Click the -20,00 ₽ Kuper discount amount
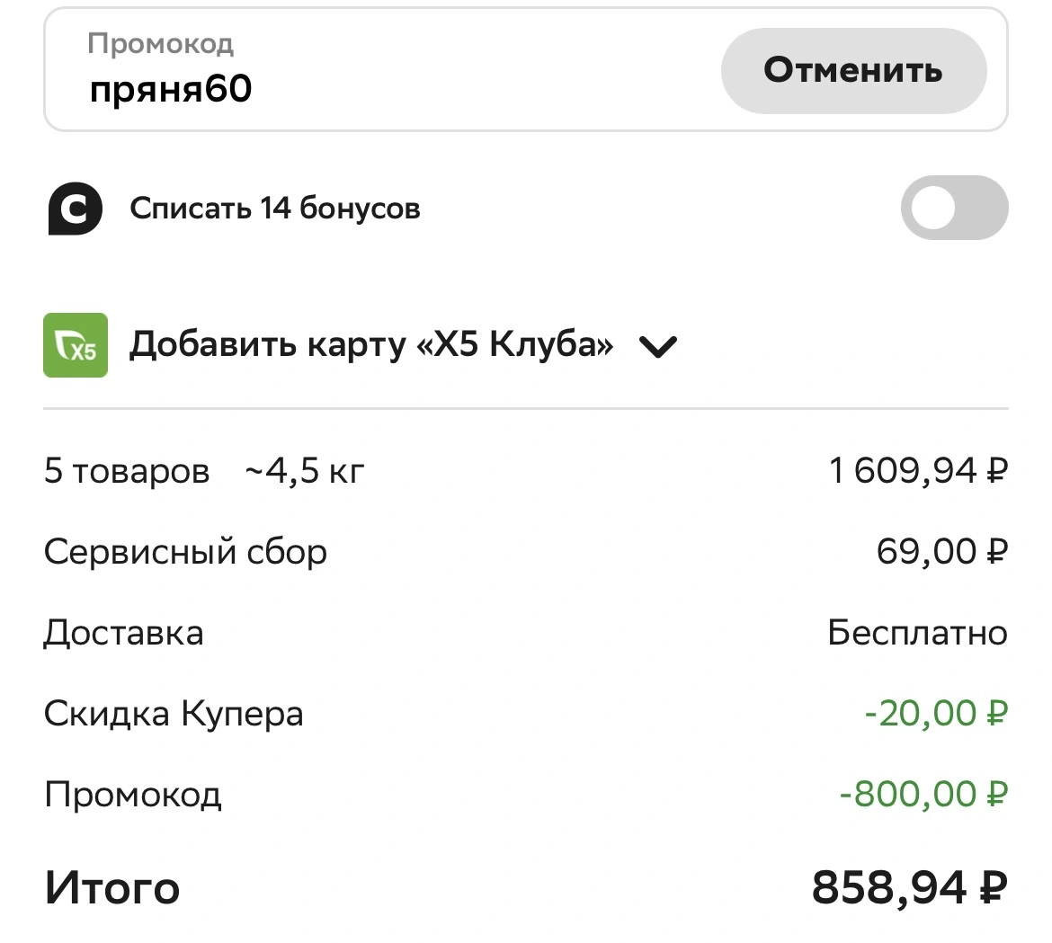 click(937, 713)
